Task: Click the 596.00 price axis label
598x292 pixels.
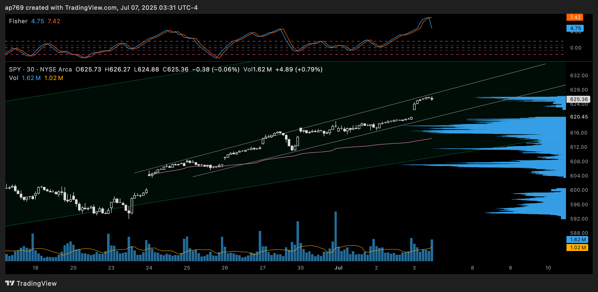Action: [x=579, y=204]
